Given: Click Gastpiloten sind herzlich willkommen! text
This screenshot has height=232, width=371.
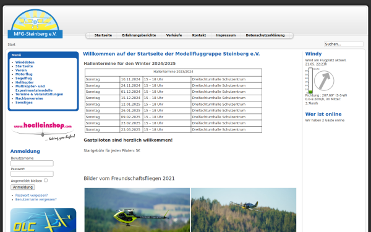Looking at the screenshot, I should pos(128,140).
